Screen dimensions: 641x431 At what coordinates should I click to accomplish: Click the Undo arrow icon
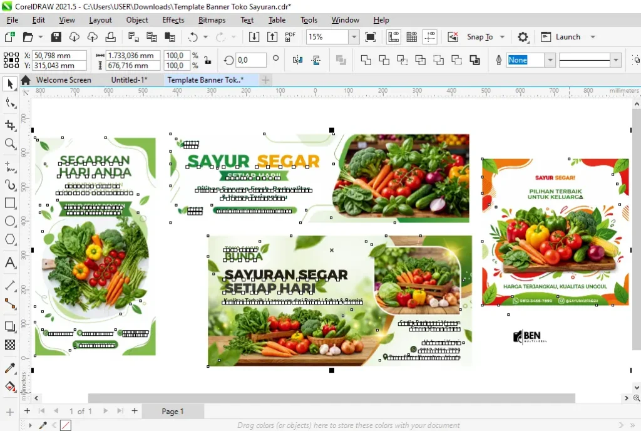tap(193, 37)
